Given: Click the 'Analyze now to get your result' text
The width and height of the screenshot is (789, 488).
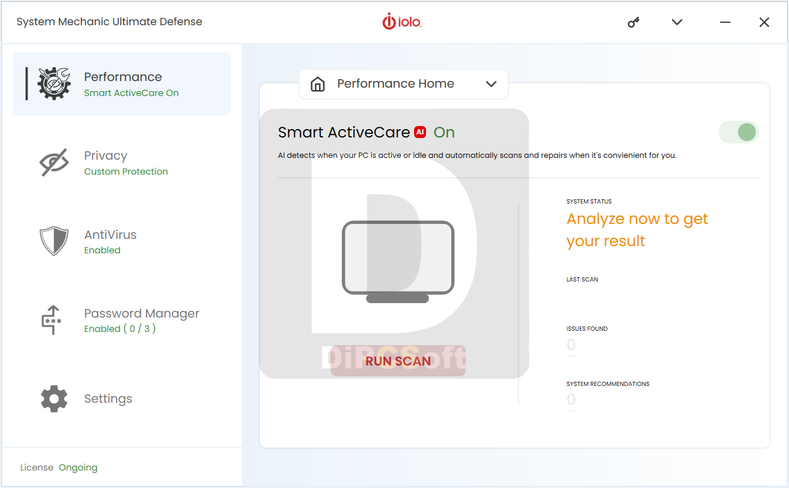Looking at the screenshot, I should click(x=638, y=230).
